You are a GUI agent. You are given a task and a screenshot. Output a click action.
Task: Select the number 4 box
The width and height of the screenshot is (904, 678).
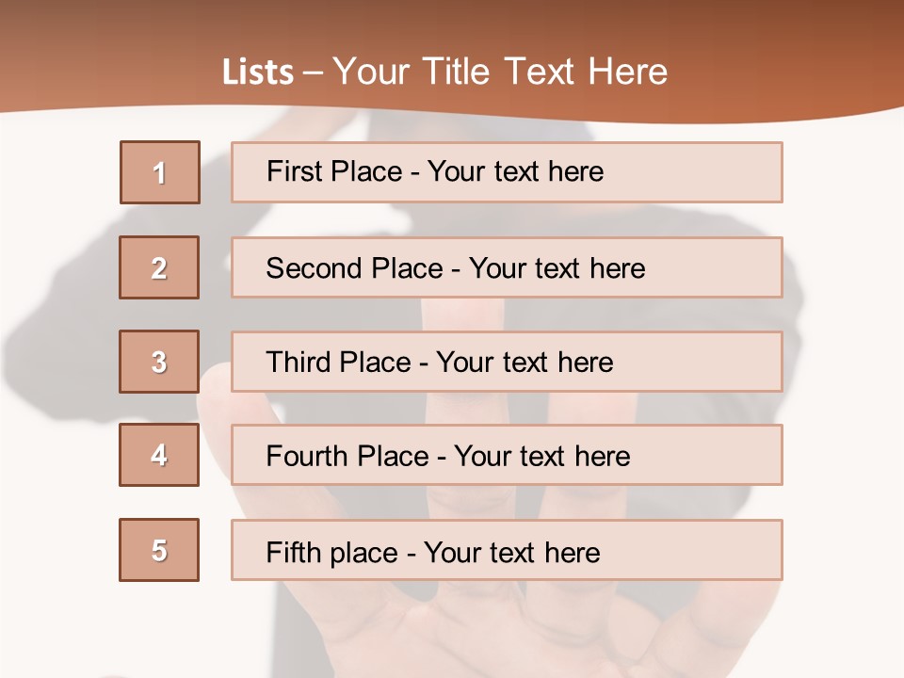[159, 455]
